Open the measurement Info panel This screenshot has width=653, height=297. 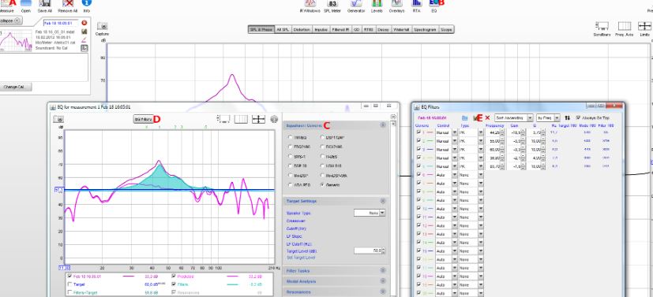87,3
